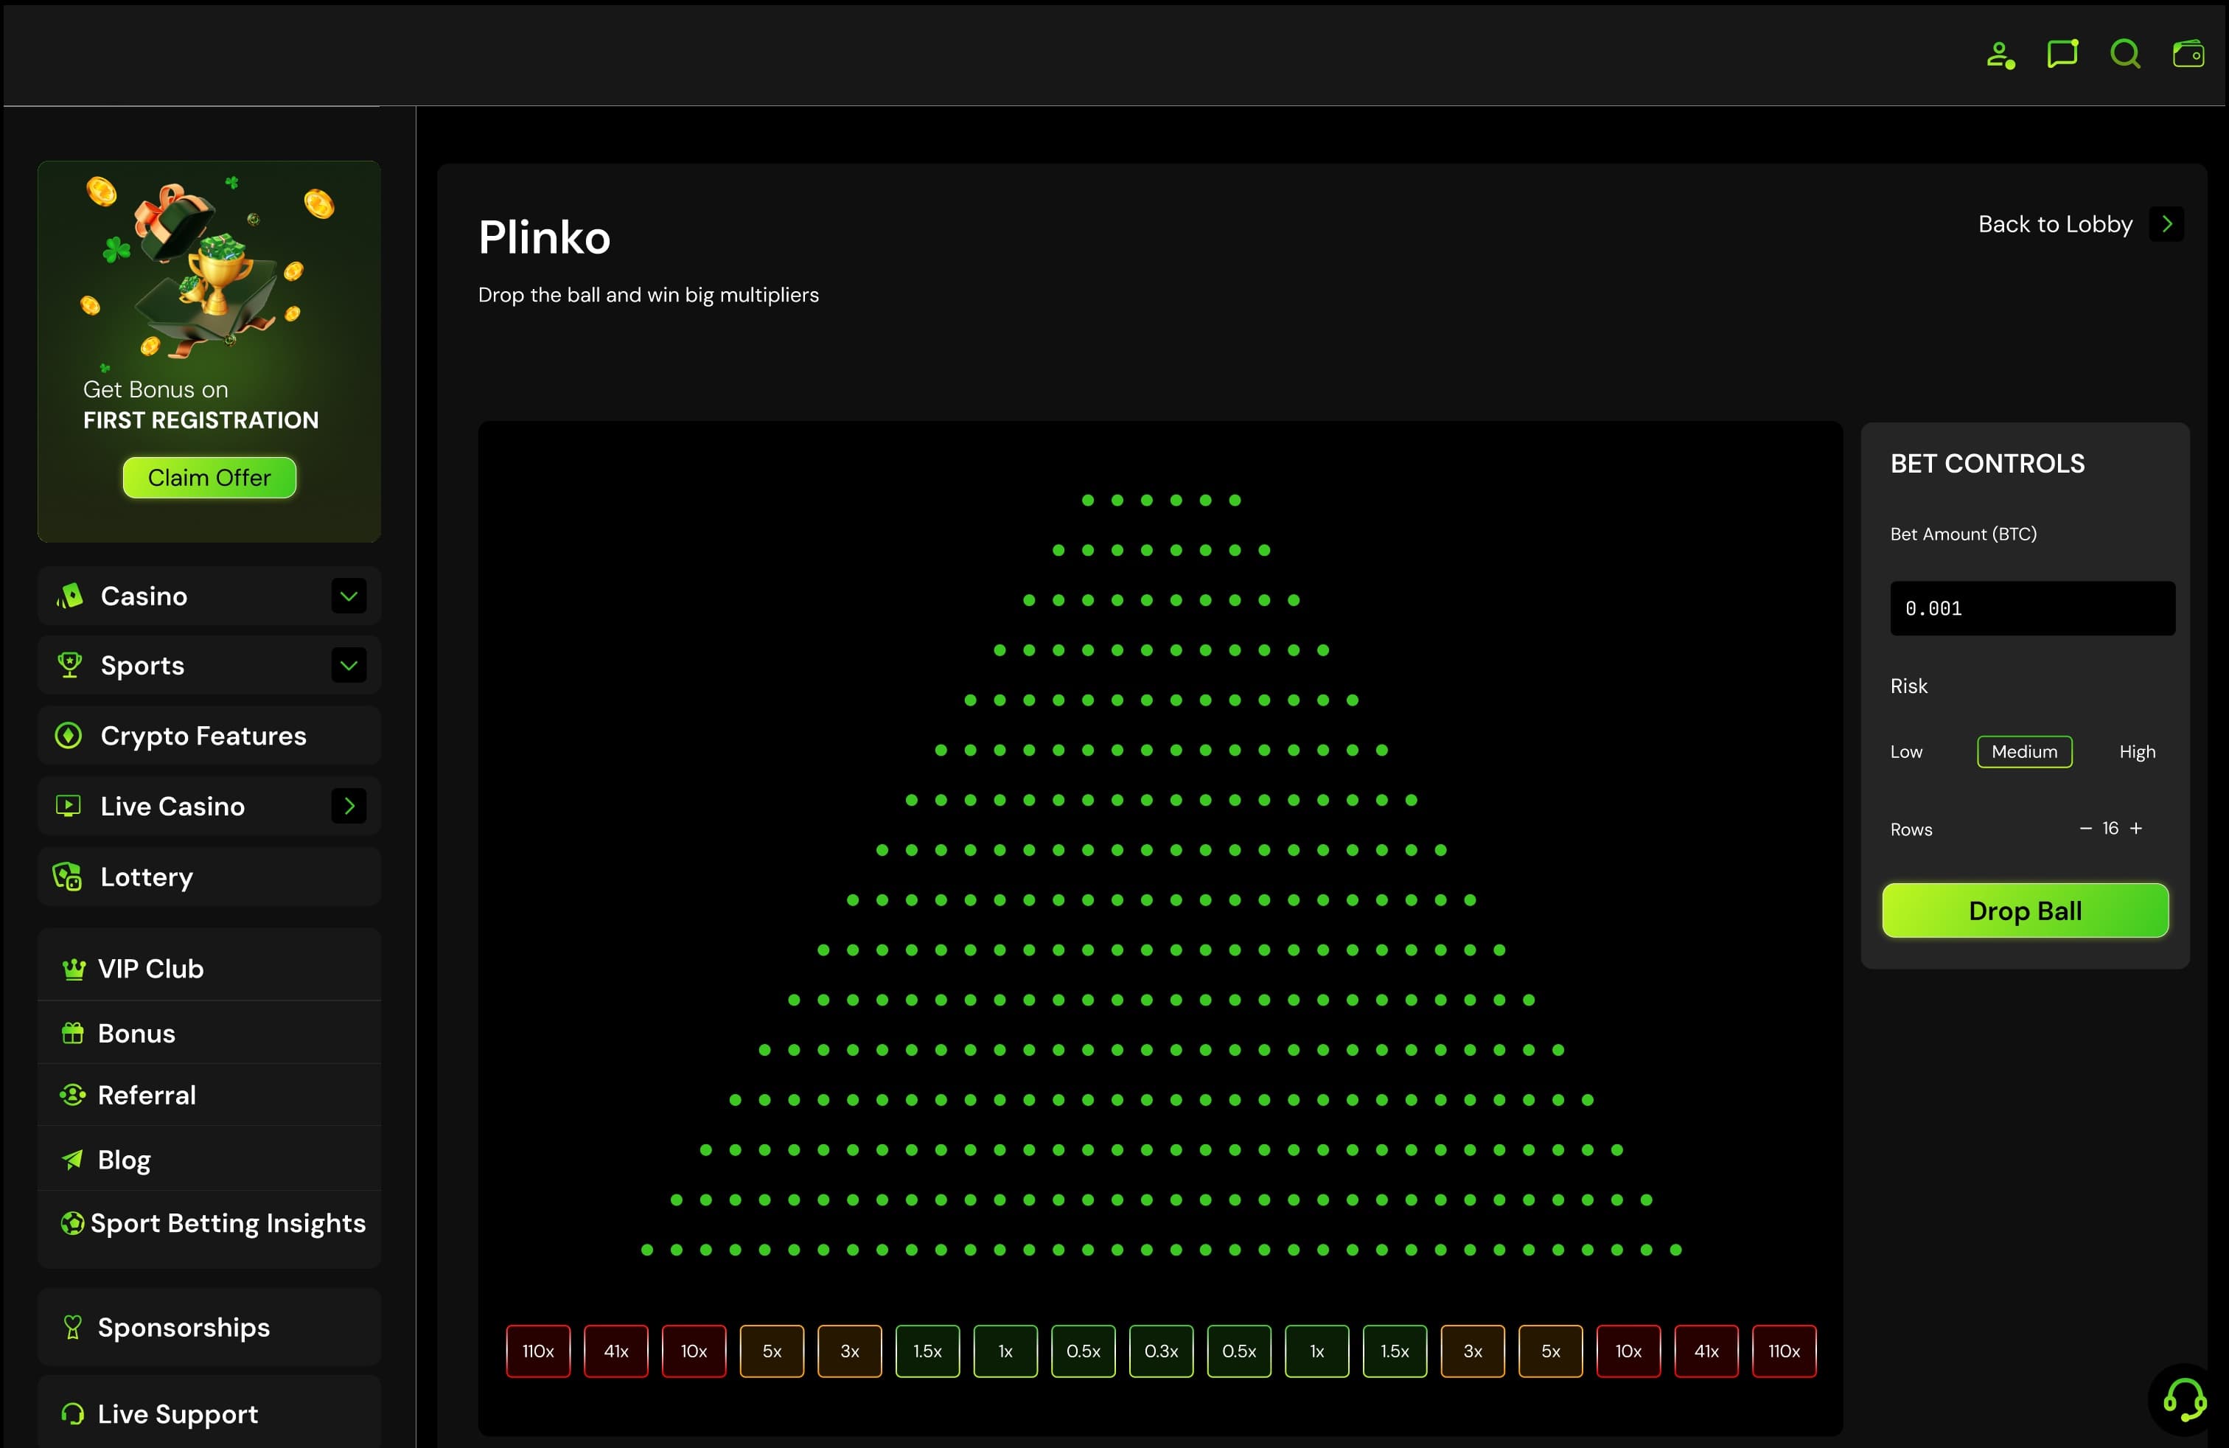Click the Crypto Features icon in sidebar
The image size is (2229, 1448).
click(69, 735)
